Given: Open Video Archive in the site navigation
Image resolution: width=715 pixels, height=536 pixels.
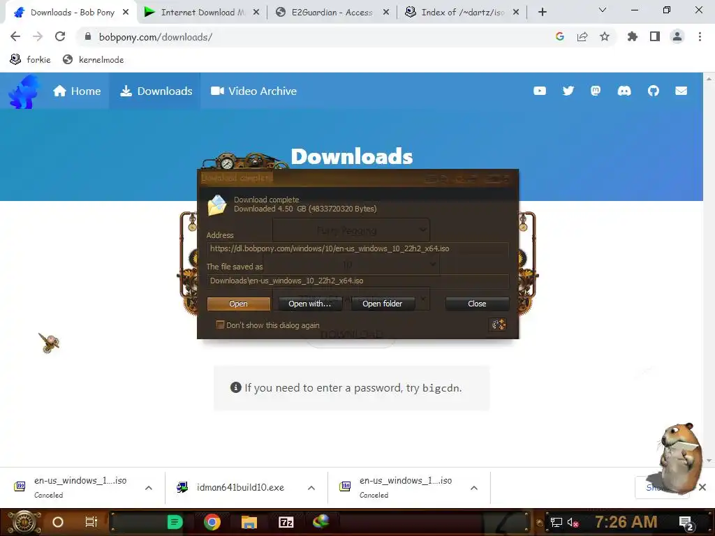Looking at the screenshot, I should click(x=254, y=91).
